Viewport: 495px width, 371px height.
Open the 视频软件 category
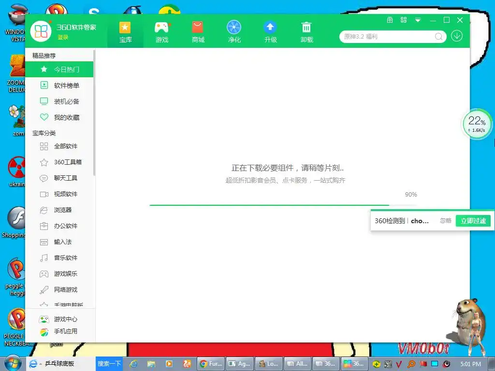coord(59,194)
